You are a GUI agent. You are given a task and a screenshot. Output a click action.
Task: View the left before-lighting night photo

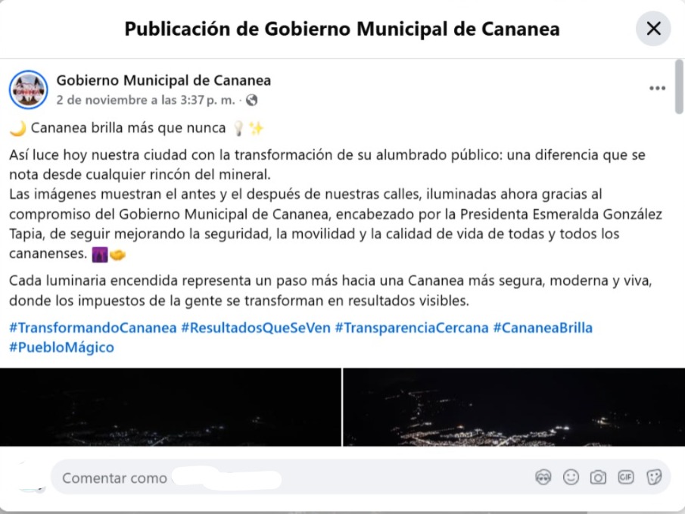pyautogui.click(x=170, y=407)
